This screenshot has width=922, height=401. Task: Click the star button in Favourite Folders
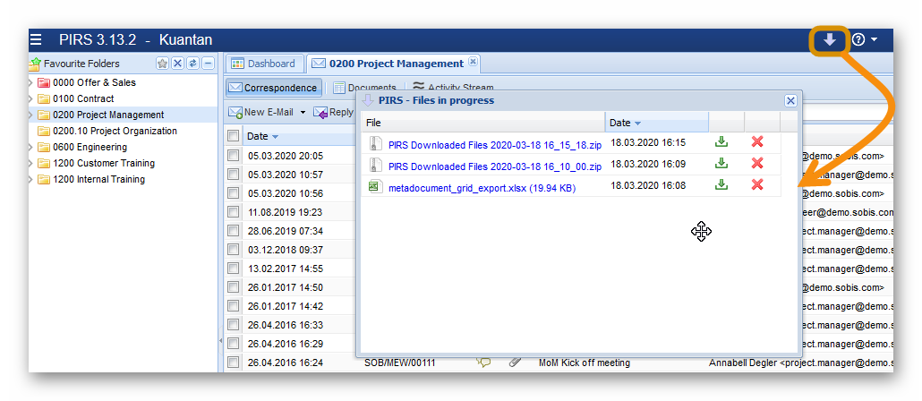tap(162, 64)
